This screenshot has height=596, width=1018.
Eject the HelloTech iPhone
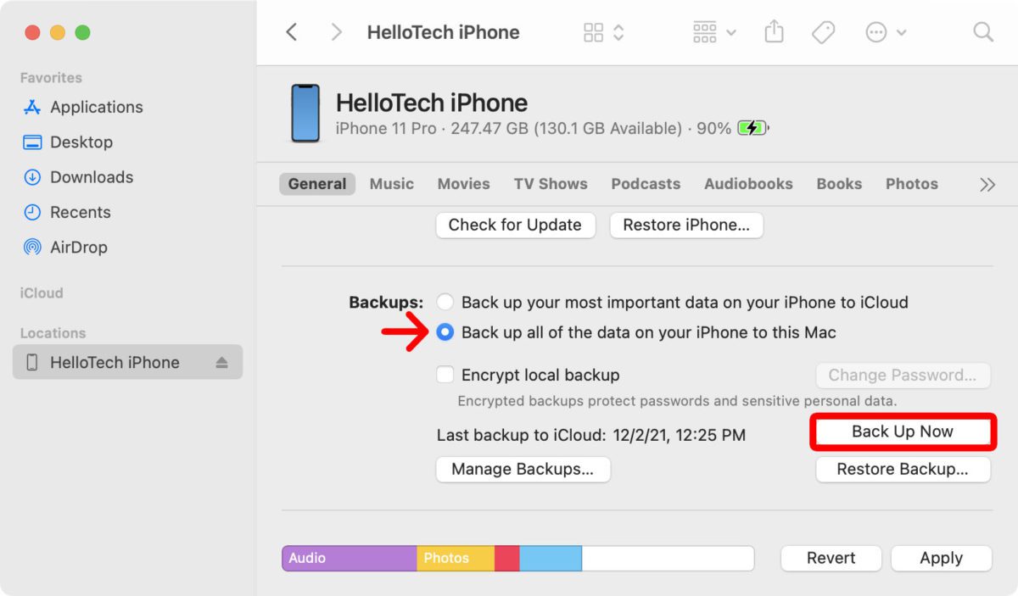click(x=223, y=362)
